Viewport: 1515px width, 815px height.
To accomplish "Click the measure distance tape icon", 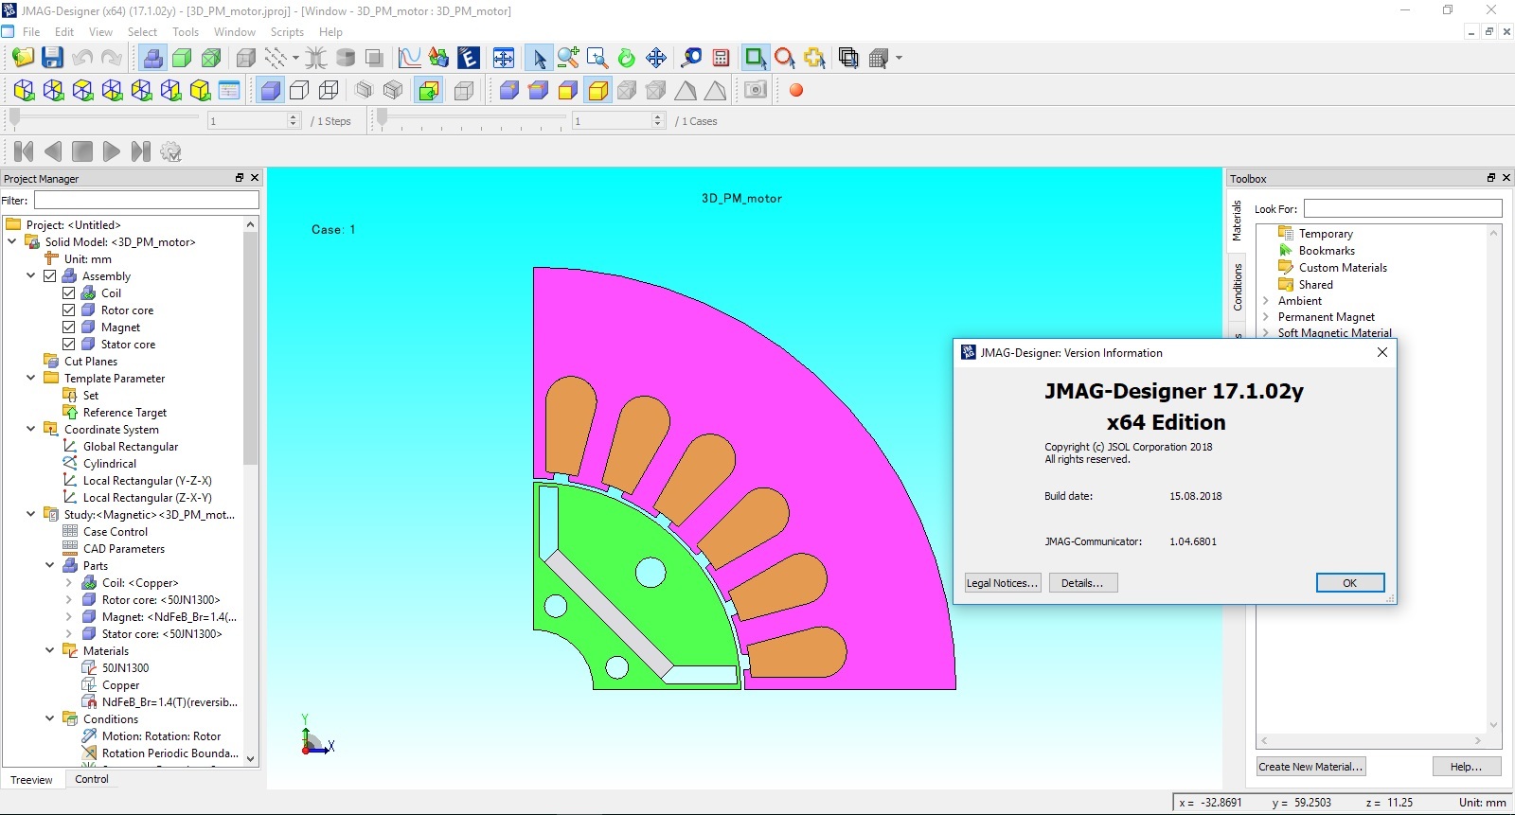I will point(691,58).
